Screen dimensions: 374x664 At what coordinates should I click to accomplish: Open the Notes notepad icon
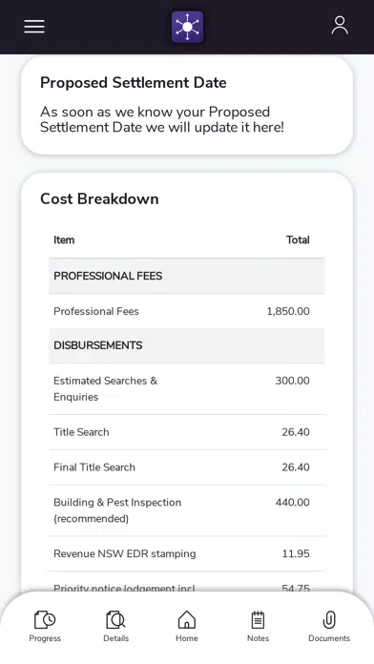click(258, 620)
